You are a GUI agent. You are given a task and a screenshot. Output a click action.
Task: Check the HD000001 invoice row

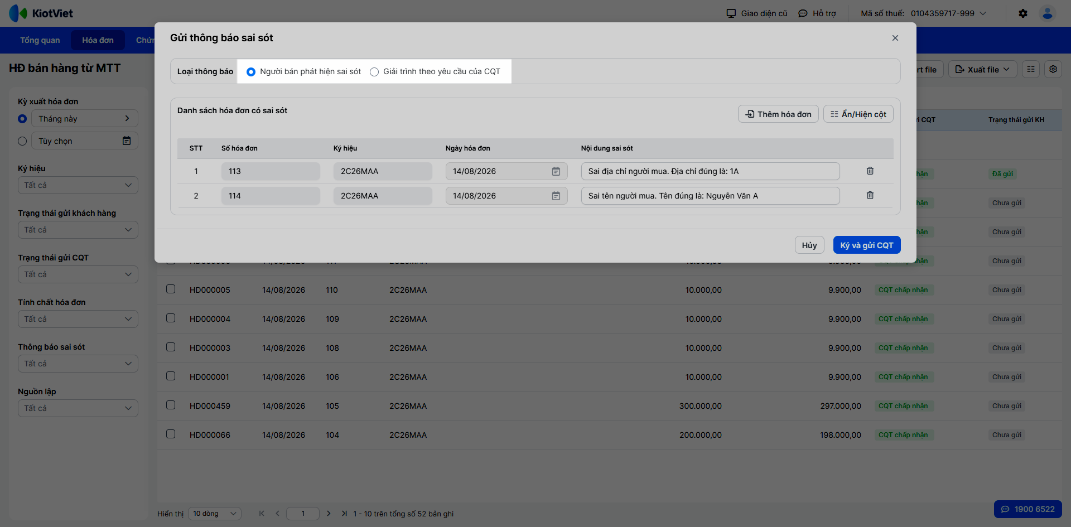click(x=171, y=376)
